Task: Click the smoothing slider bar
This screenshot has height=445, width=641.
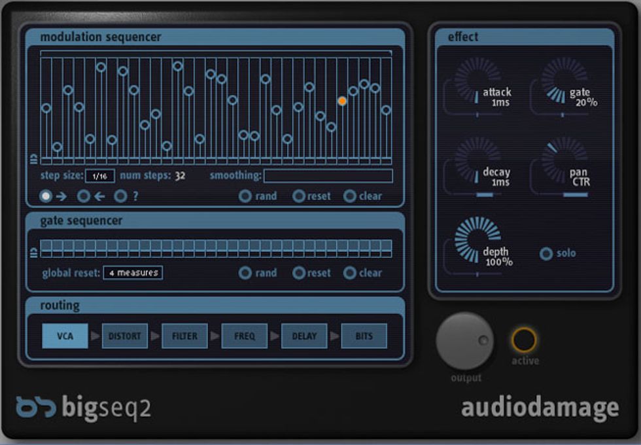Action: (x=328, y=176)
